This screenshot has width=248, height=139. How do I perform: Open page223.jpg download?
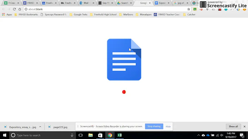point(58,127)
